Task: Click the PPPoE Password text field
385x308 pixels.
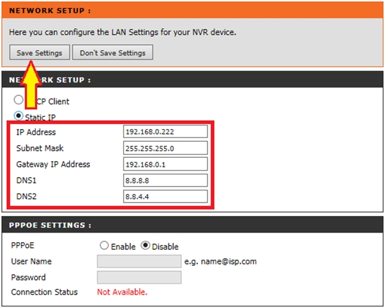Action: (x=139, y=277)
